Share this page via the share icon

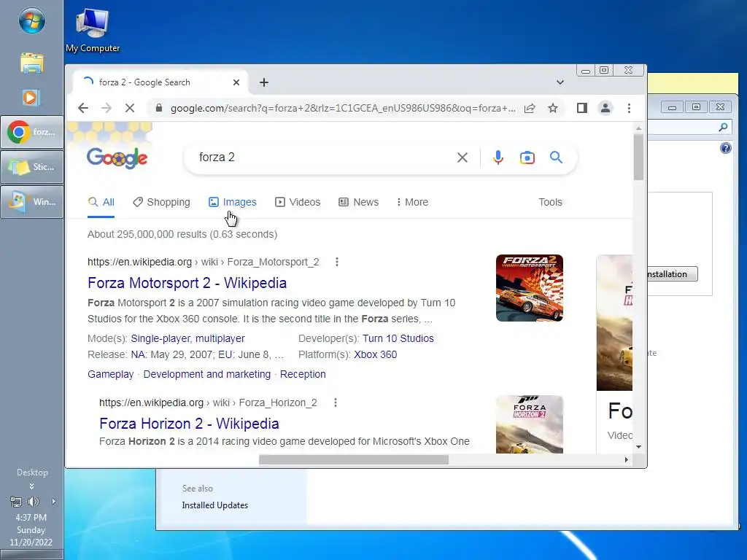(530, 108)
